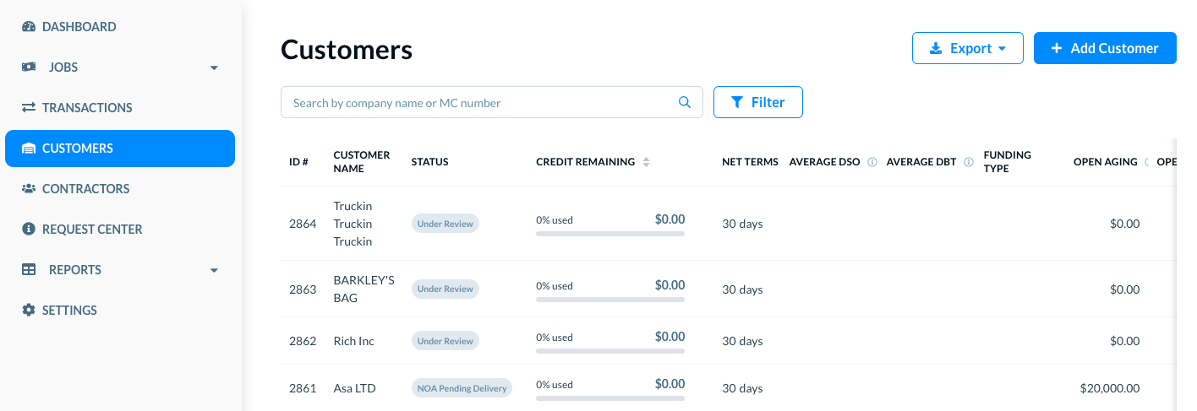Click the Contractors people icon

(29, 189)
